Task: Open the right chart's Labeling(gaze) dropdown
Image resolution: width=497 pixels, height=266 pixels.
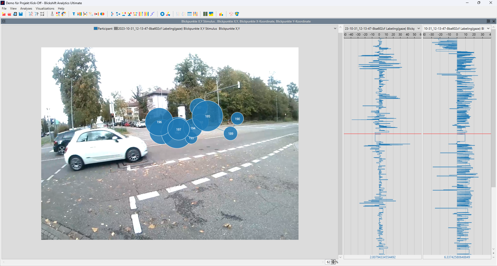Action: pos(488,29)
